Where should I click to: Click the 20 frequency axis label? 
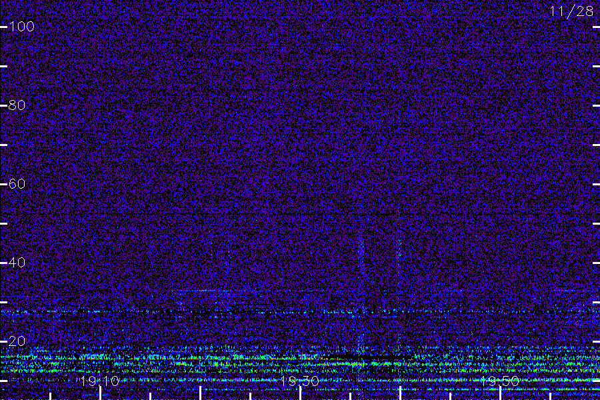(17, 341)
